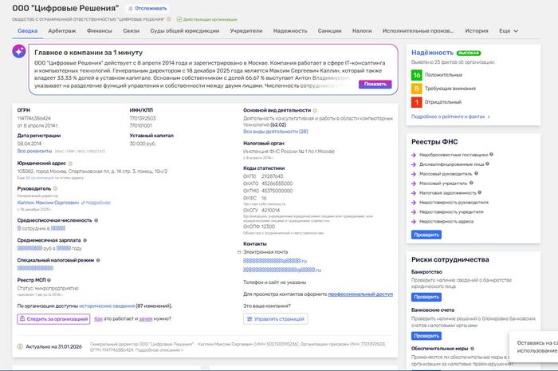This screenshot has height=371, width=558.
Task: Click the info icon beside Основной вид деятельности
Action: pos(315,110)
